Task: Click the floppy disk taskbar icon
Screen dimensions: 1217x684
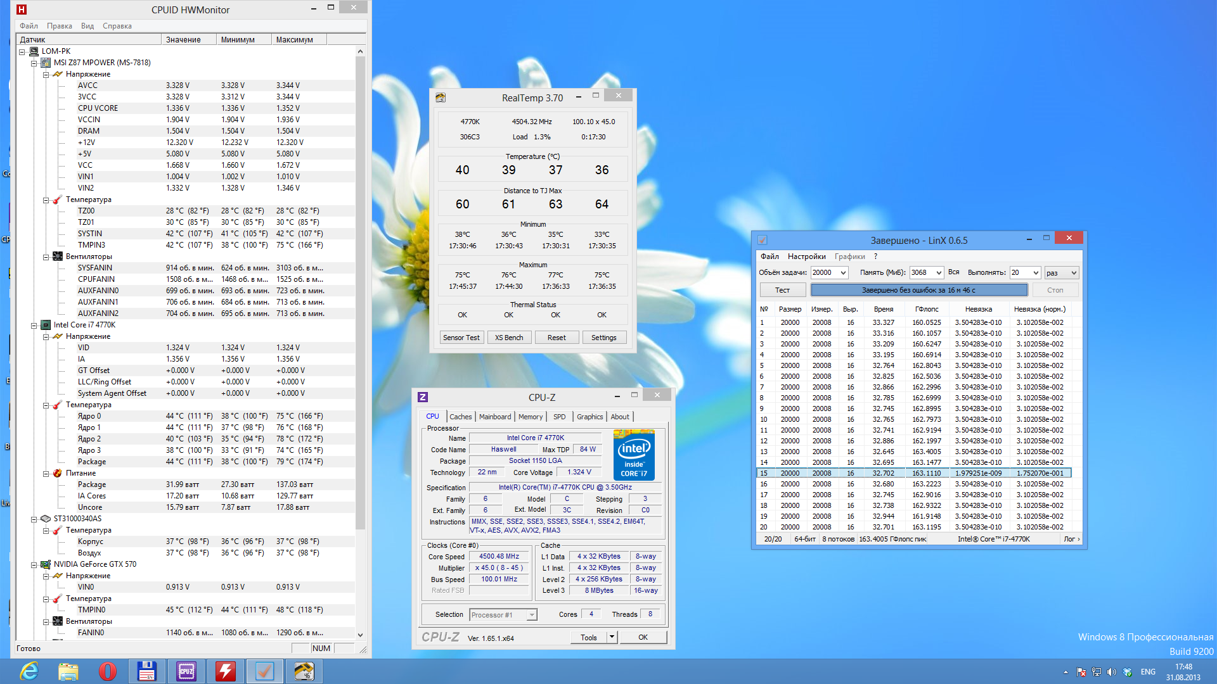Action: [x=146, y=671]
